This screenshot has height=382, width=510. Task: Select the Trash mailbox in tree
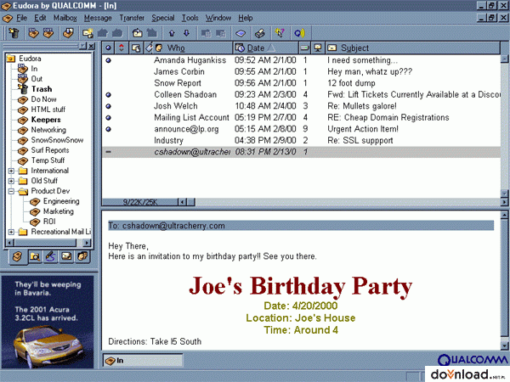tap(42, 89)
